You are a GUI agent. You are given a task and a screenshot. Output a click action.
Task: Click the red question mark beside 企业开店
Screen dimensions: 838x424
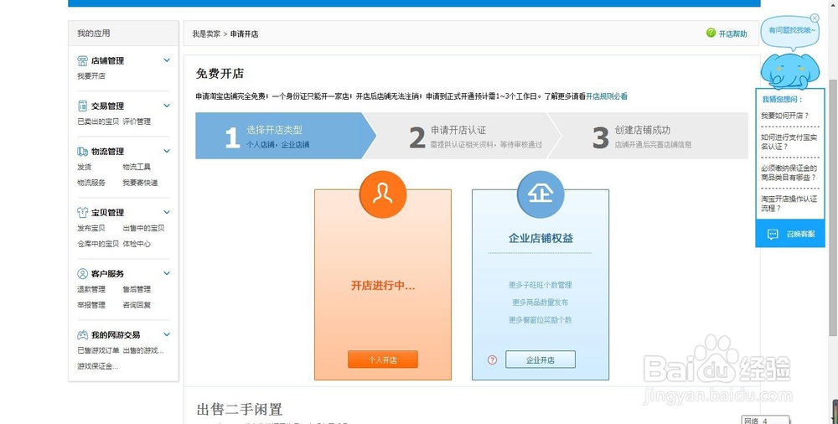click(492, 359)
